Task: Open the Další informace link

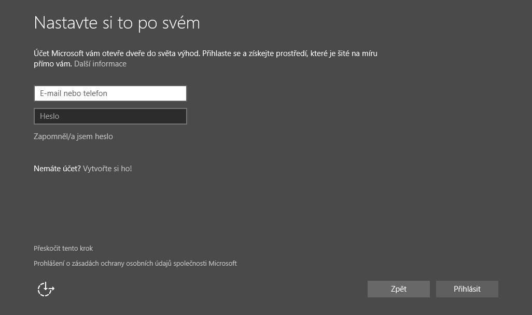Action: 100,64
